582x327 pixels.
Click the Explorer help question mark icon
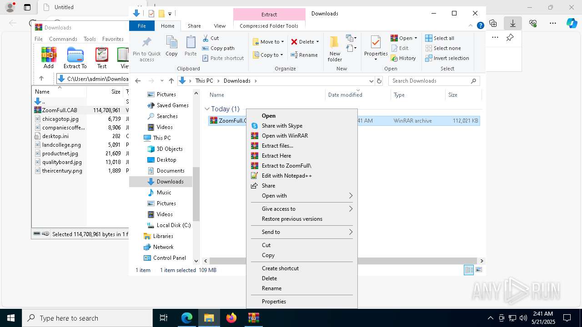[x=480, y=26]
